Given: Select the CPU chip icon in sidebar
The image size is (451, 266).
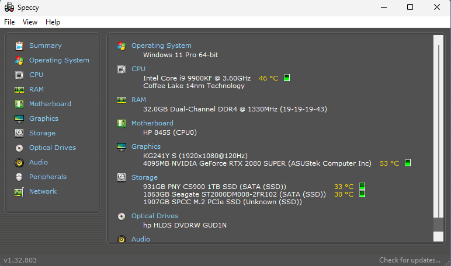Looking at the screenshot, I should pyautogui.click(x=19, y=75).
